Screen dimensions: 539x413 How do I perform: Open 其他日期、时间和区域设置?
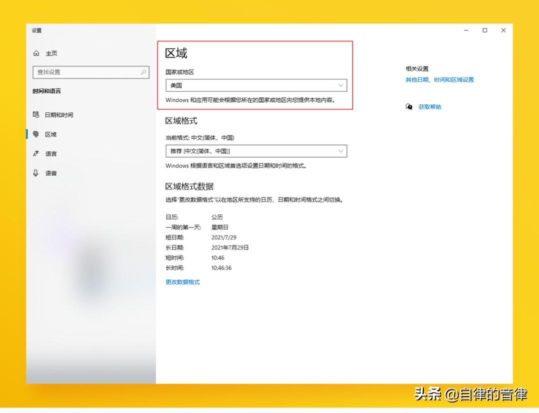pyautogui.click(x=439, y=80)
